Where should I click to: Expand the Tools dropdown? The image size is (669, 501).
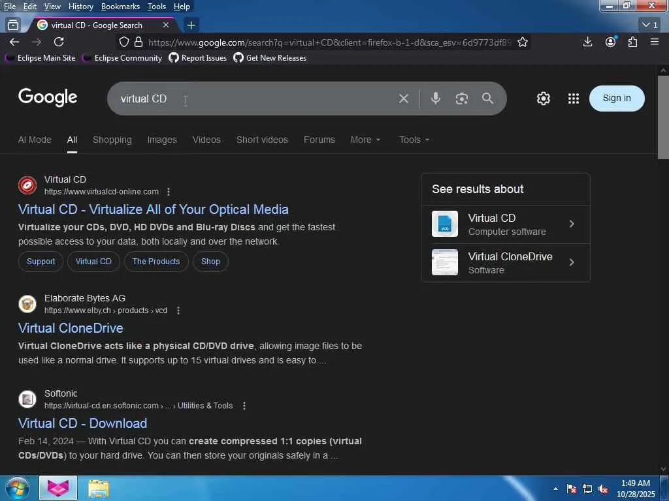(414, 140)
